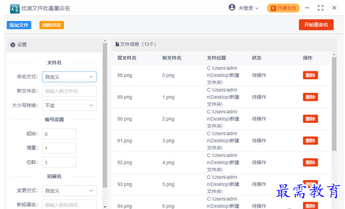This screenshot has width=345, height=209.
Task: Select the 89.png original filename cell
Action: (125, 97)
